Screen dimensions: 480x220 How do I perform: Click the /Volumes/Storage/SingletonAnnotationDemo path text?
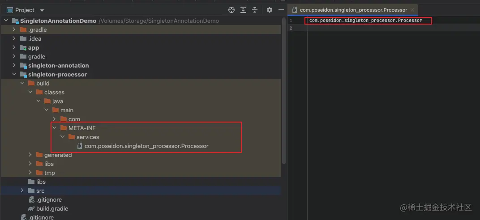coord(159,21)
